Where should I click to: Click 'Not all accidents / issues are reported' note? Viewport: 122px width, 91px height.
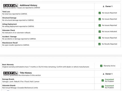[x=21, y=8]
